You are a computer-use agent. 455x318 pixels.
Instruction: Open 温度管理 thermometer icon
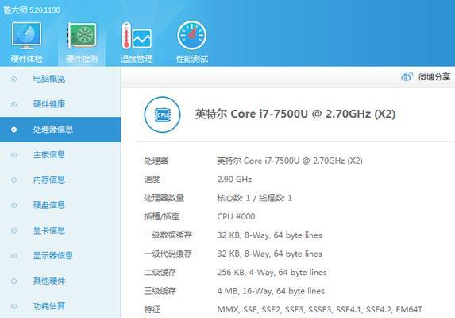click(137, 35)
